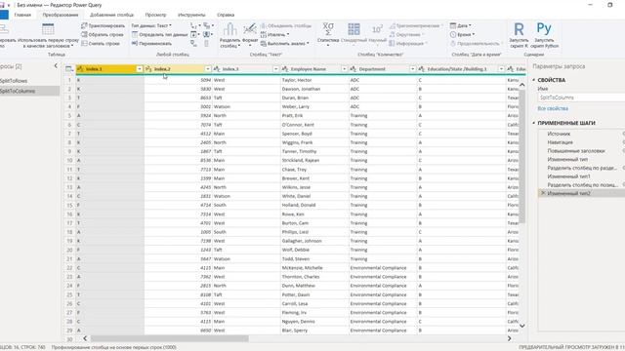Click the 'Taylor, Hector' cell

click(x=314, y=80)
